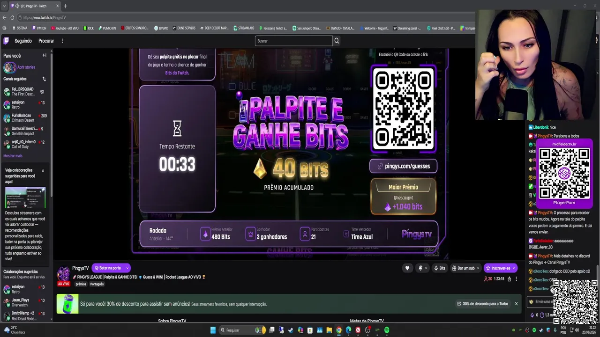The image size is (600, 337).
Task: Click the browser back arrow
Action: pyautogui.click(x=4, y=18)
